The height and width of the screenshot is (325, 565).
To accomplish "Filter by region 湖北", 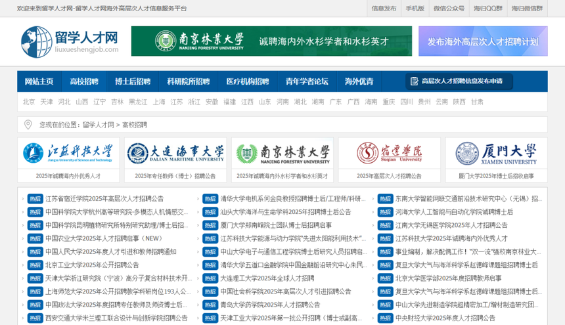I will pos(300,102).
